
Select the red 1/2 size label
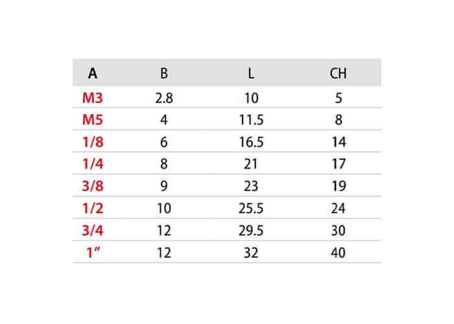click(93, 208)
